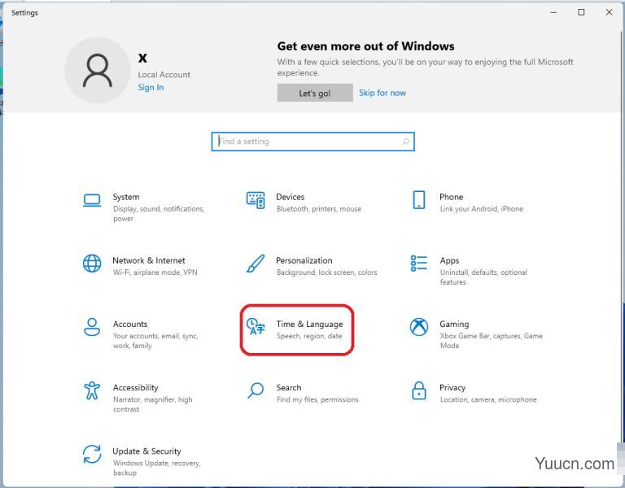
Task: Open Accessibility figure icon
Action: click(92, 390)
